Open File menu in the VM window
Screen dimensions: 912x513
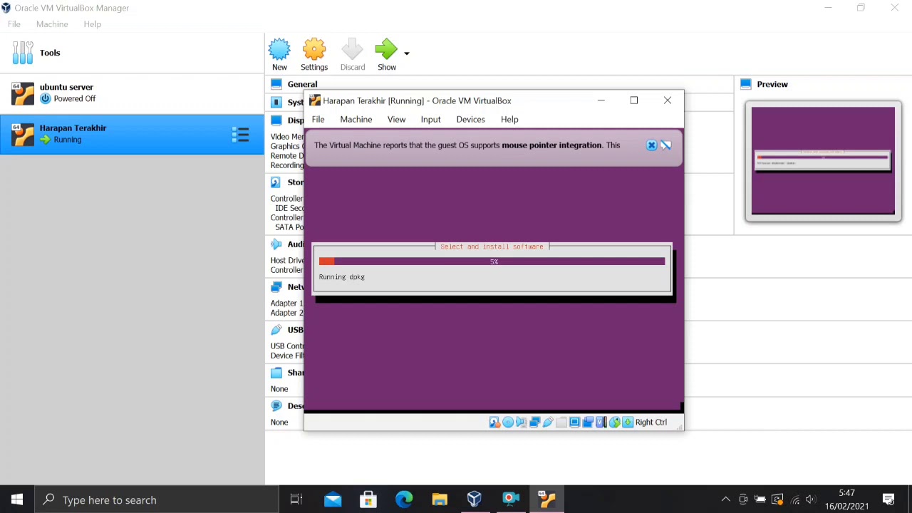[x=318, y=120]
